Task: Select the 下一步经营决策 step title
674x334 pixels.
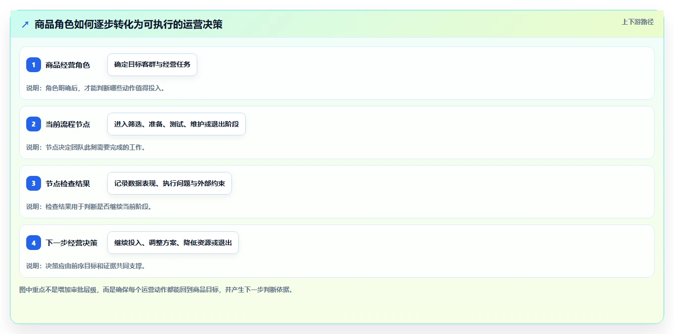Action: (x=72, y=243)
